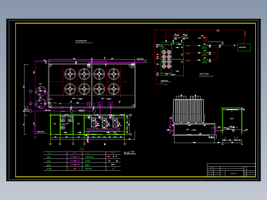267x200 pixels.
Task: Pick the red circle symbol in the legend table
Action: point(113,169)
